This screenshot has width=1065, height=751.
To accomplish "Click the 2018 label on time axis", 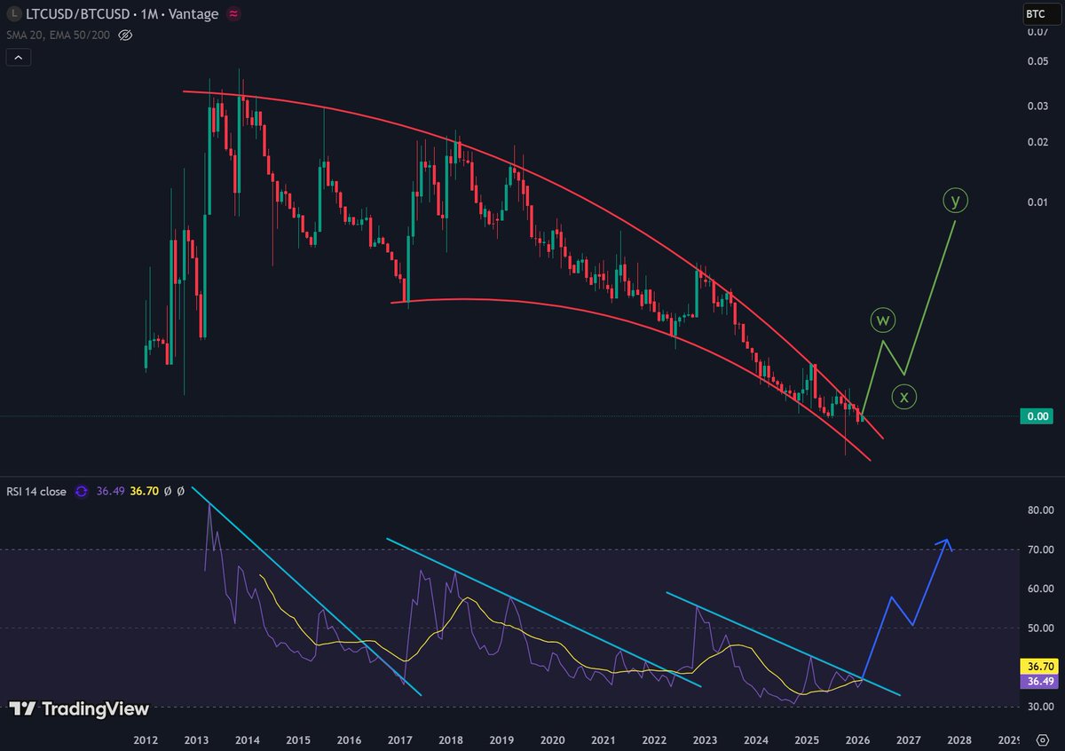I will tap(451, 739).
